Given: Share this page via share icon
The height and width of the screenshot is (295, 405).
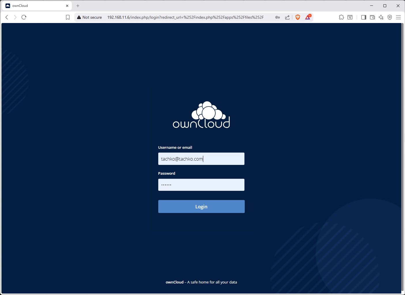Looking at the screenshot, I should click(287, 17).
